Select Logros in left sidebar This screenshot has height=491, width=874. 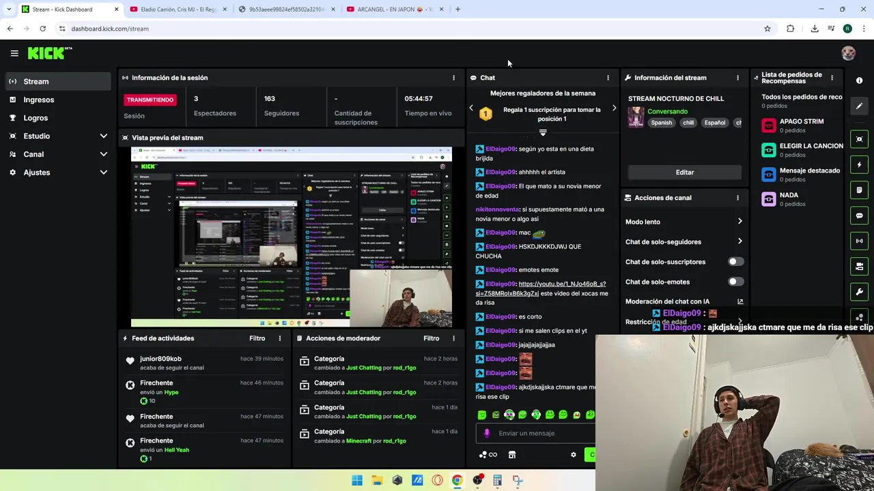click(57, 118)
